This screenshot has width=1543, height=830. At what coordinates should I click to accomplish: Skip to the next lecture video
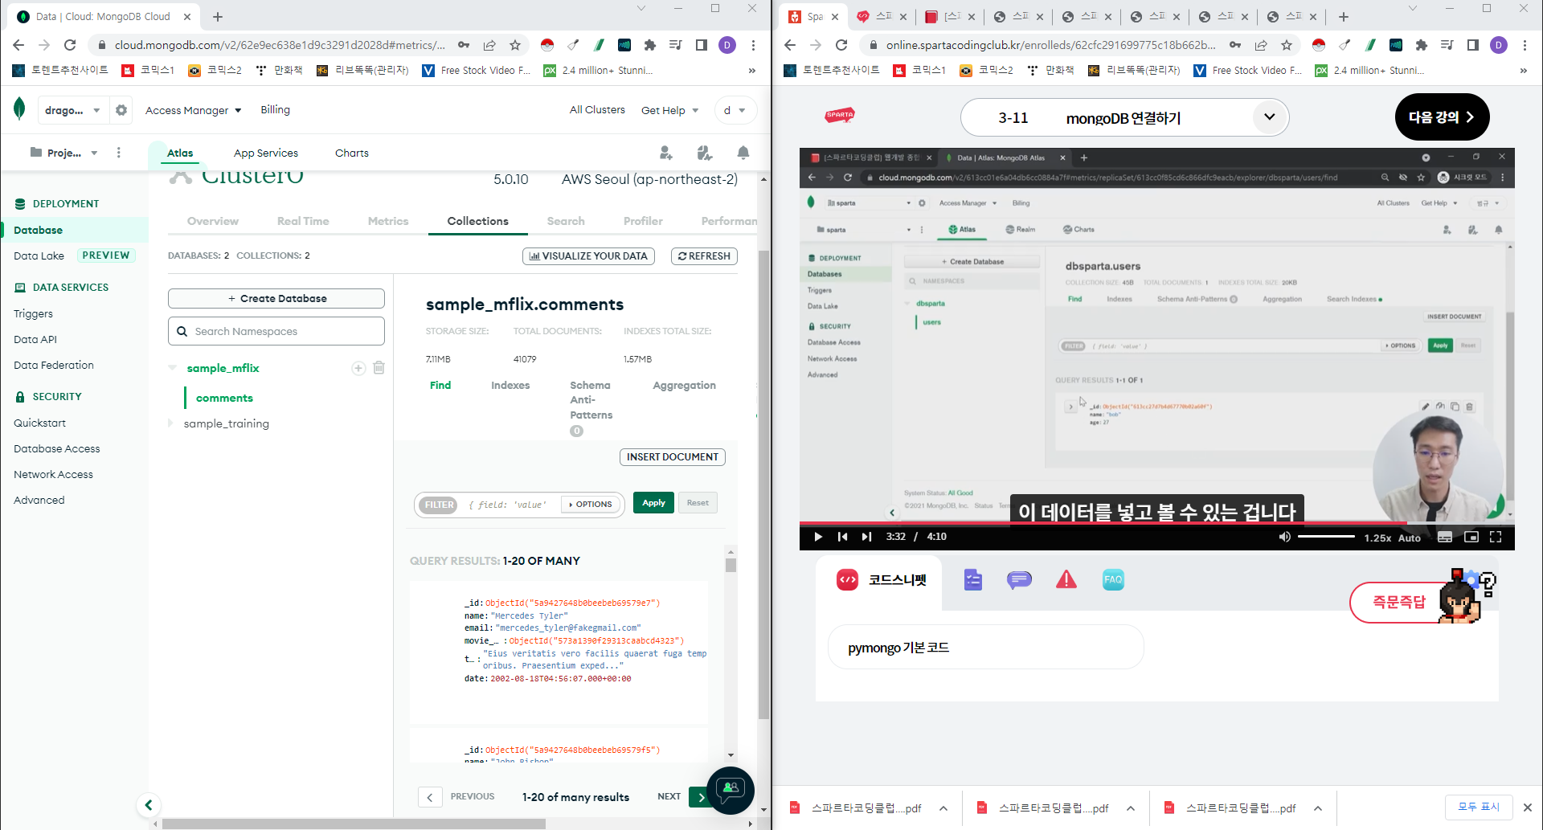coord(866,537)
